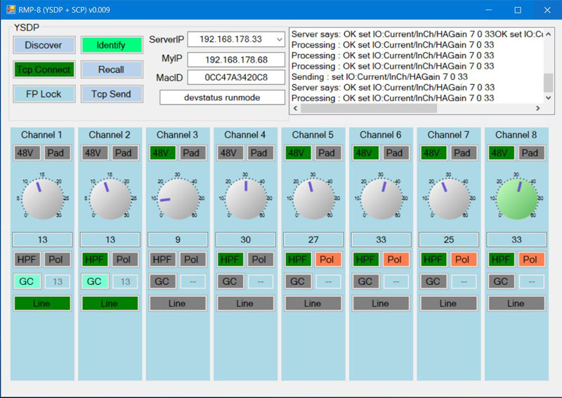Click Channel 6 gain knob
The height and width of the screenshot is (398, 562).
pyautogui.click(x=381, y=199)
